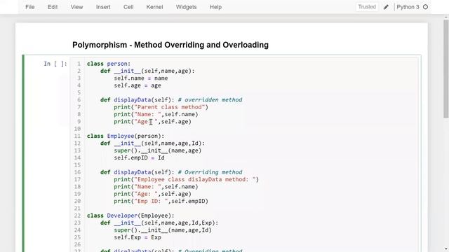The height and width of the screenshot is (252, 449).
Task: Click 'self.age = age' on line 4
Action: pyautogui.click(x=138, y=85)
